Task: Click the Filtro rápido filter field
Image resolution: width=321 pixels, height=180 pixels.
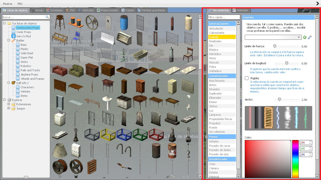Action: click(224, 17)
